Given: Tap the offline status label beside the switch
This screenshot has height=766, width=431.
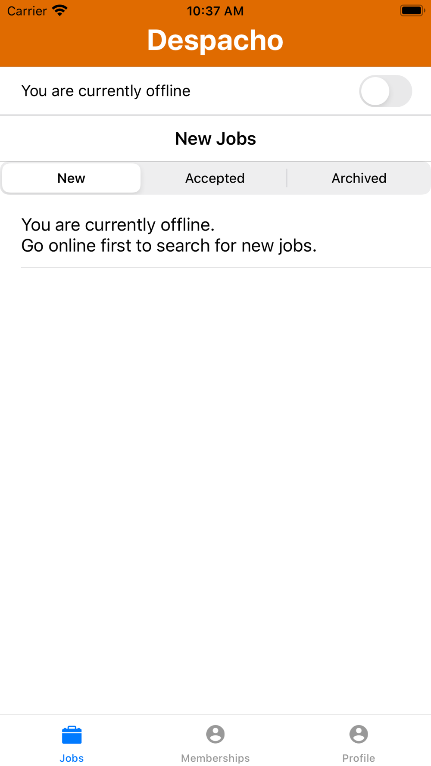Looking at the screenshot, I should click(106, 91).
